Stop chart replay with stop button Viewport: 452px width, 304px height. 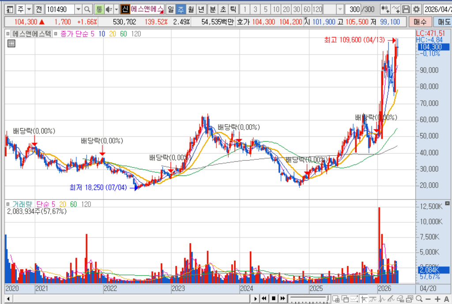[274, 299]
